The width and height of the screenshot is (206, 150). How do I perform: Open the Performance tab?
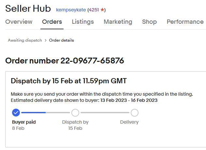coord(185,21)
